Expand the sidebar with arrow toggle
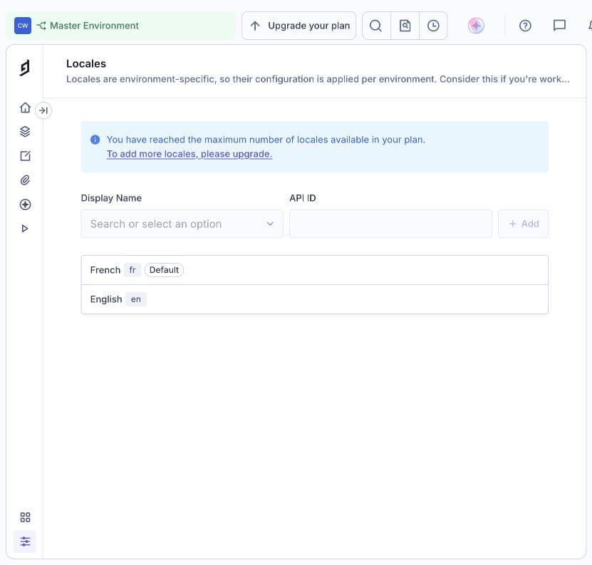The width and height of the screenshot is (592, 565). 43,110
